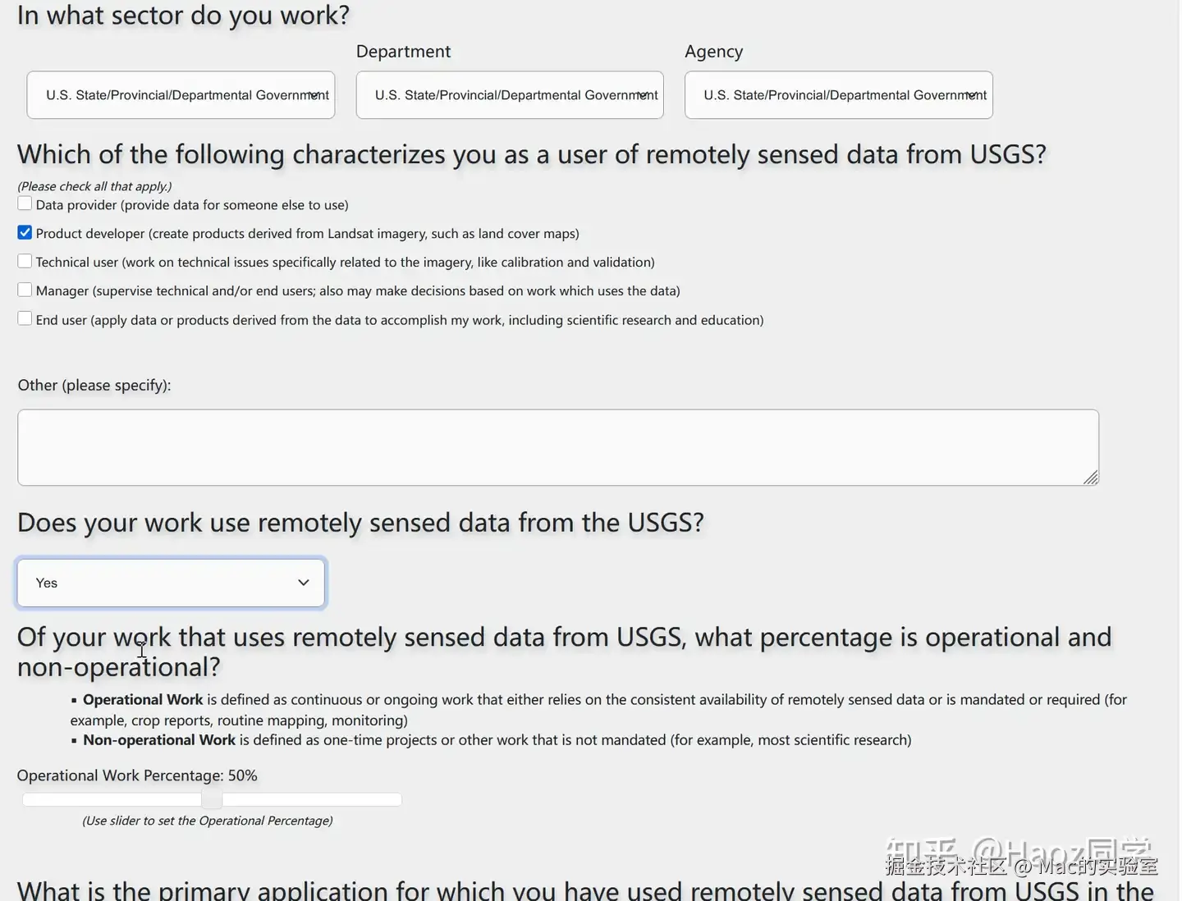Click into the Other (please specify) text area
The height and width of the screenshot is (901, 1182).
(x=557, y=447)
